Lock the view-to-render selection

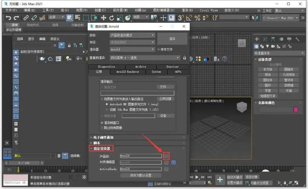tap(185, 58)
